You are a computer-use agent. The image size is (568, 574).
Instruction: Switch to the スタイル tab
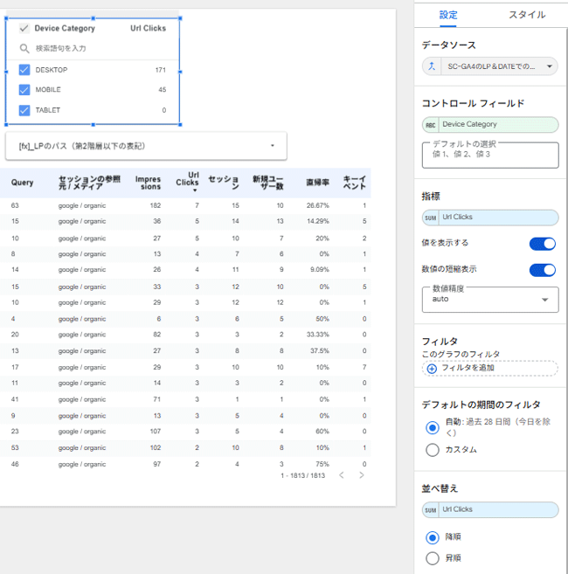(527, 15)
